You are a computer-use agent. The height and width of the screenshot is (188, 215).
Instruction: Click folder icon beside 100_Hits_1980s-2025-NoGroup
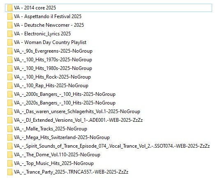[x=10, y=68]
